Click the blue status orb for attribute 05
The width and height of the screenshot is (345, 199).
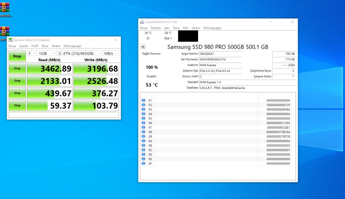tap(143, 118)
